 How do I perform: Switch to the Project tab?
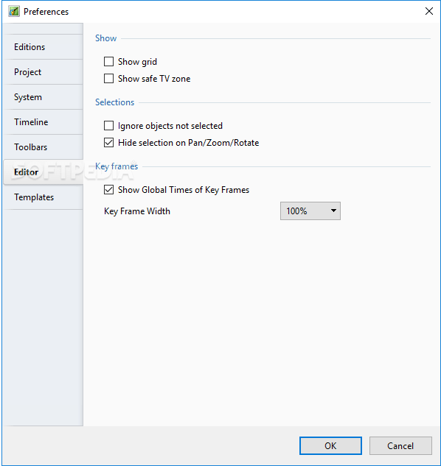43,72
